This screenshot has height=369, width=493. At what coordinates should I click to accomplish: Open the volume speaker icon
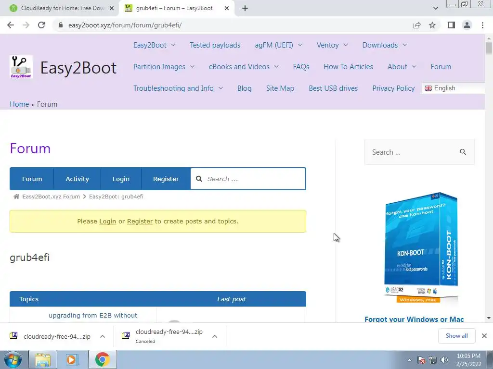tap(444, 360)
